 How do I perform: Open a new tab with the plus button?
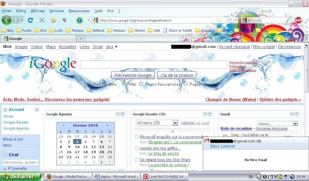(x=81, y=39)
